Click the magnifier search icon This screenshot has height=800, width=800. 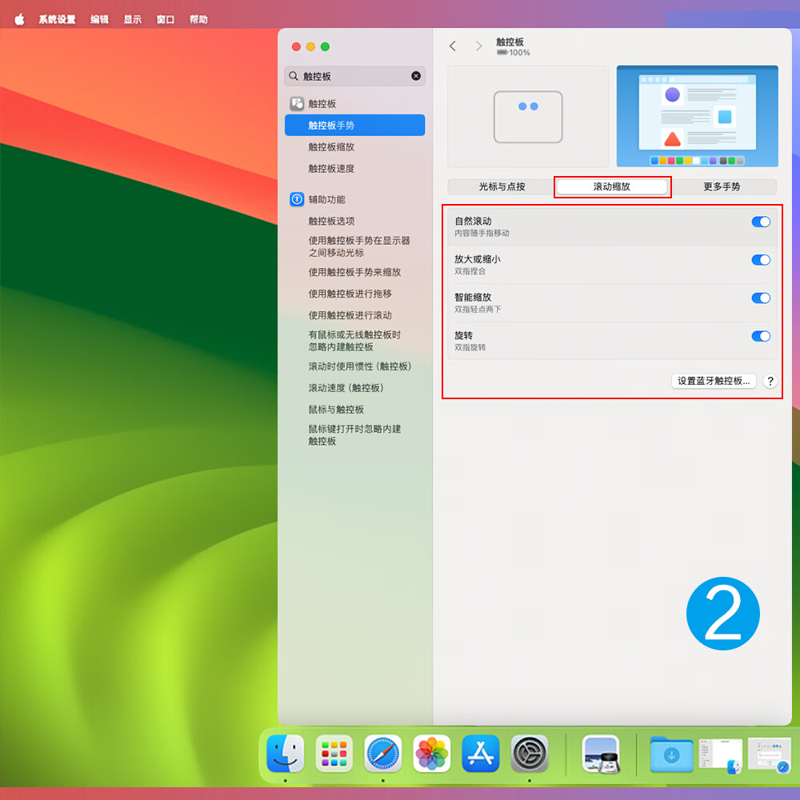(x=294, y=76)
